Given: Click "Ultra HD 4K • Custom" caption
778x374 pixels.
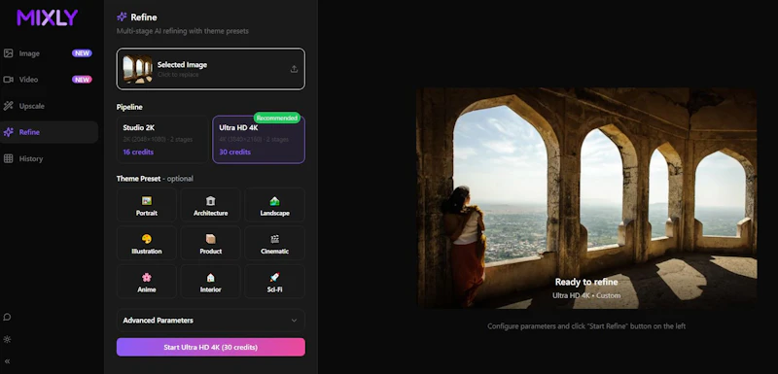Looking at the screenshot, I should coord(586,295).
